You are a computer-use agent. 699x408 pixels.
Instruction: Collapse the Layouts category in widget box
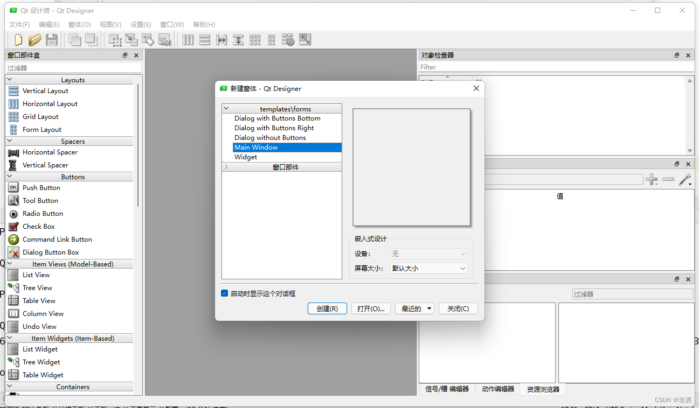pyautogui.click(x=9, y=80)
